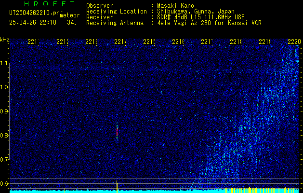Click the 2220 time axis marker

294,41
